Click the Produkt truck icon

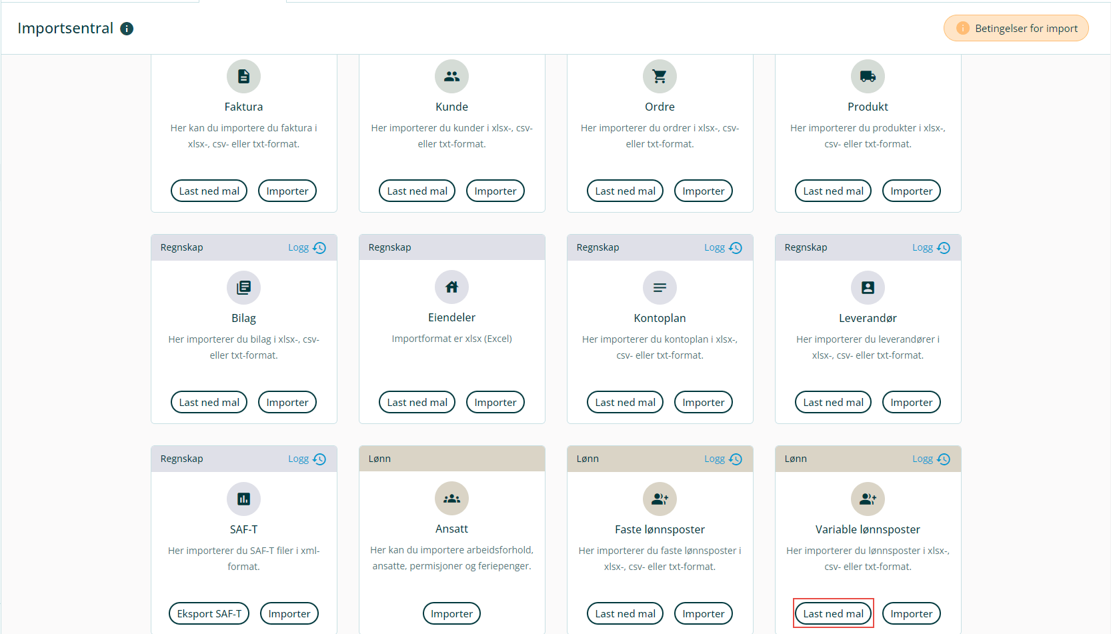pyautogui.click(x=868, y=77)
